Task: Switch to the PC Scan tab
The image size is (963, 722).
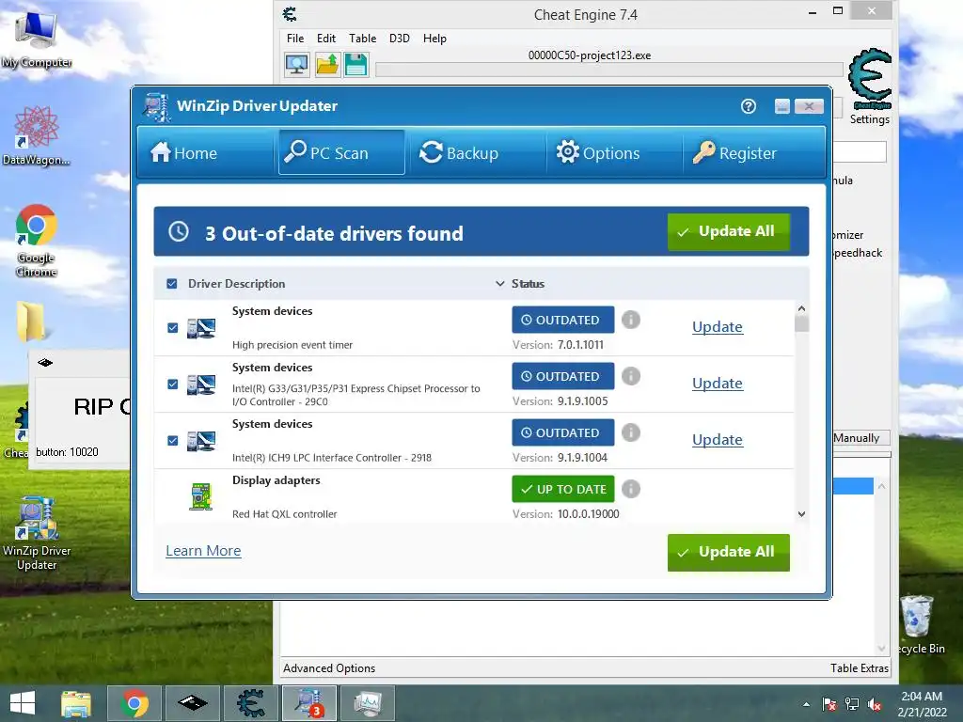Action: [341, 152]
